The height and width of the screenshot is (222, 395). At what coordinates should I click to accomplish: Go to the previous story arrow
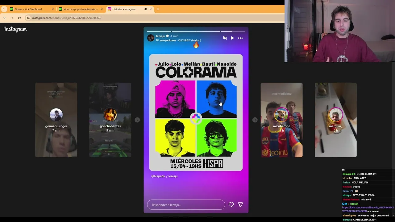pos(137,120)
